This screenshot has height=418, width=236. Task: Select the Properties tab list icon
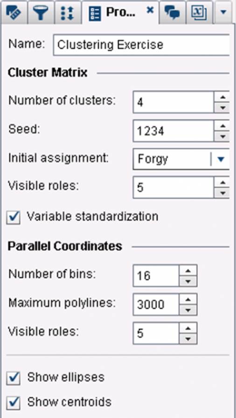tap(94, 14)
